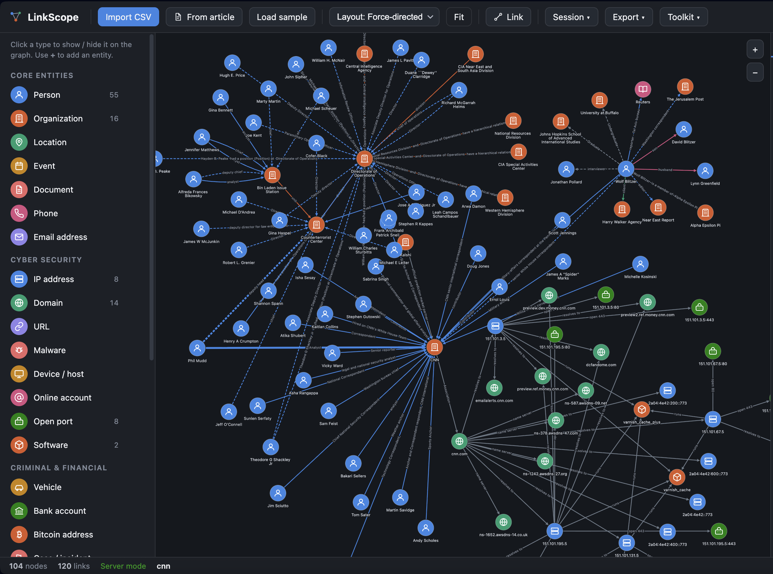This screenshot has width=773, height=574.
Task: Click the Software cube icon
Action: [x=19, y=445]
